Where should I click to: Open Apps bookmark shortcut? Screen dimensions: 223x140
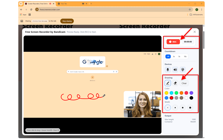pyautogui.click(x=23, y=15)
